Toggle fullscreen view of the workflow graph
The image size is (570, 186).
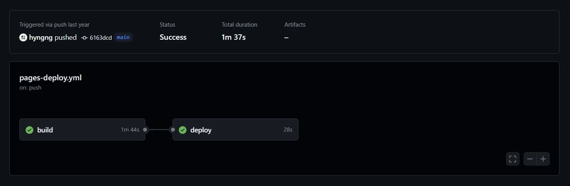513,159
